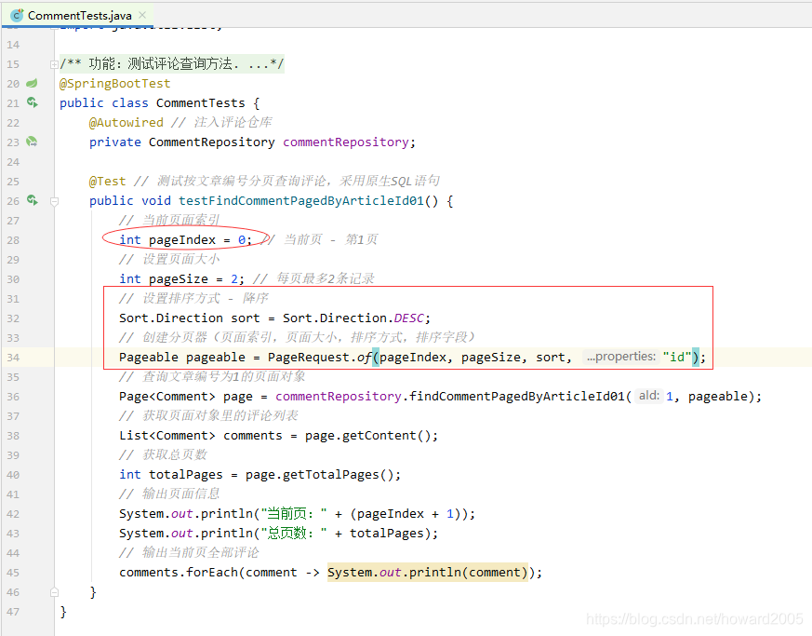The height and width of the screenshot is (636, 812).
Task: Click forEach on line 45
Action: tap(211, 573)
